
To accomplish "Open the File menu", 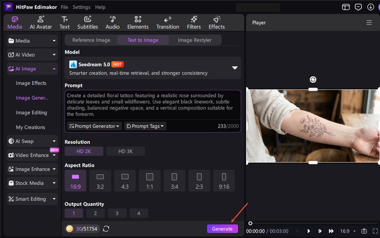I will tap(64, 7).
